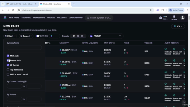190x107 pixels.
Task: Open the Orders page
Action: pyautogui.click(x=51, y=18)
